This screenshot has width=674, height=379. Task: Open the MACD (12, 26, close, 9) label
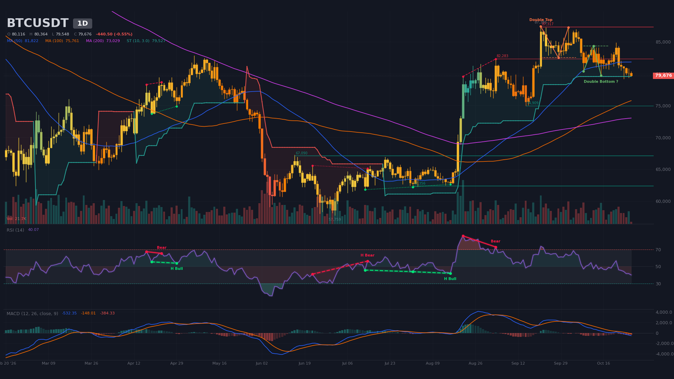point(32,313)
